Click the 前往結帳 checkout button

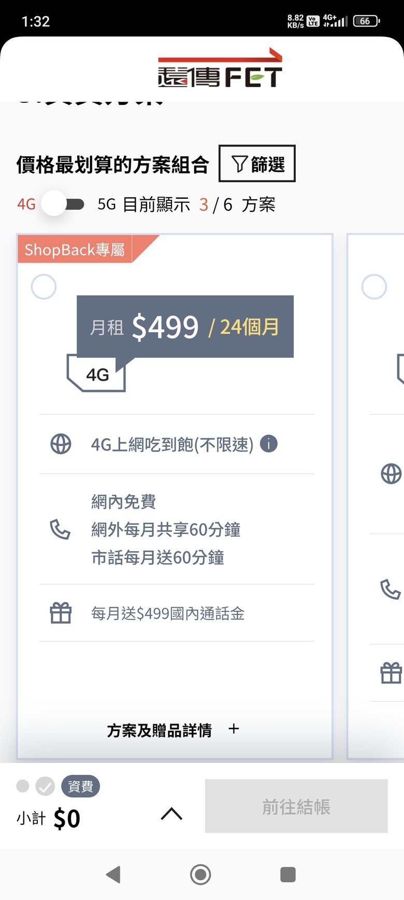tap(296, 806)
